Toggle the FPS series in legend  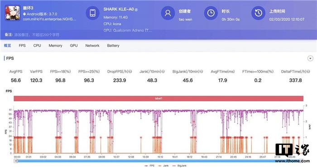click(149, 166)
